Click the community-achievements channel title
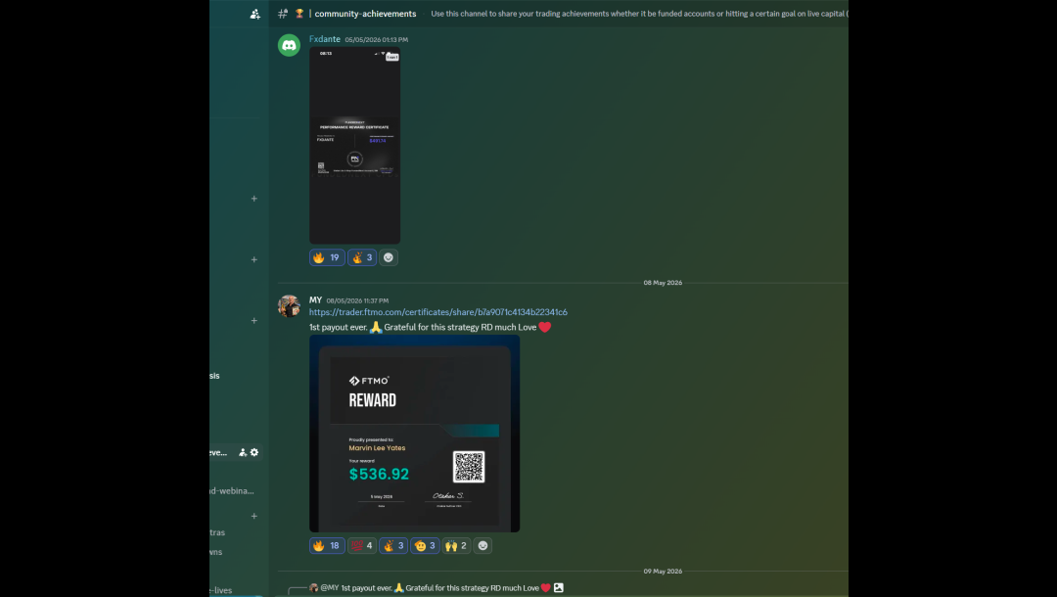The width and height of the screenshot is (1057, 597). tap(365, 14)
